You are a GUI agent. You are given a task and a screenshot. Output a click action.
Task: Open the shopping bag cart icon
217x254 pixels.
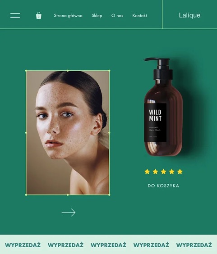[39, 15]
